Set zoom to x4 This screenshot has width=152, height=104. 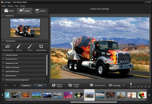click(x=145, y=87)
